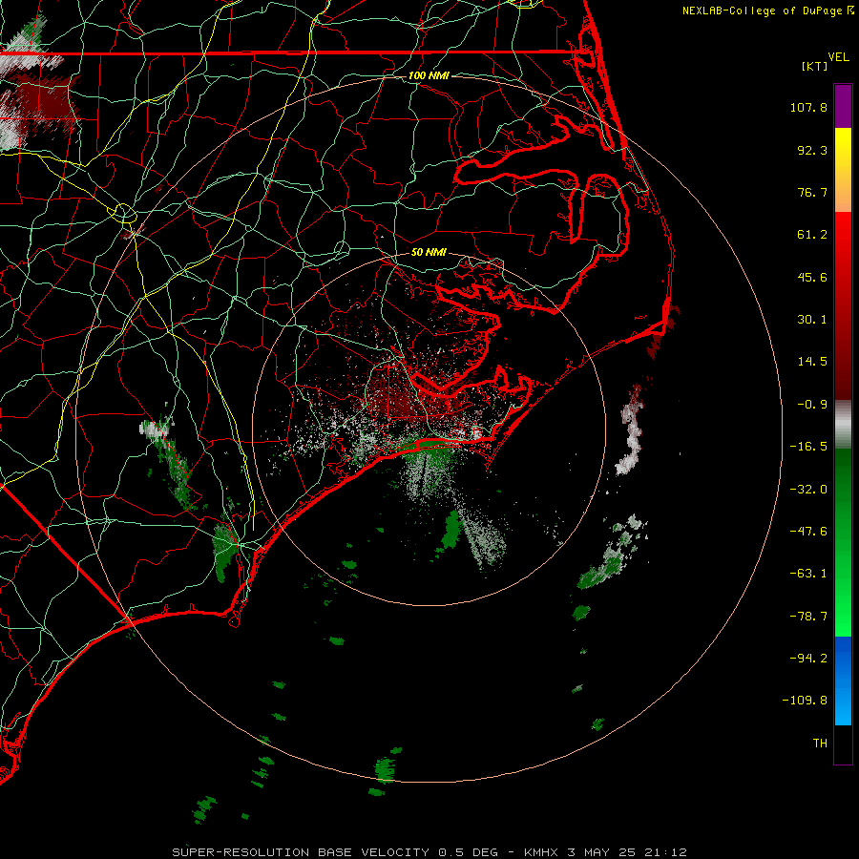Select the -78.7 legend value
Screen dimensions: 859x859
[808, 617]
